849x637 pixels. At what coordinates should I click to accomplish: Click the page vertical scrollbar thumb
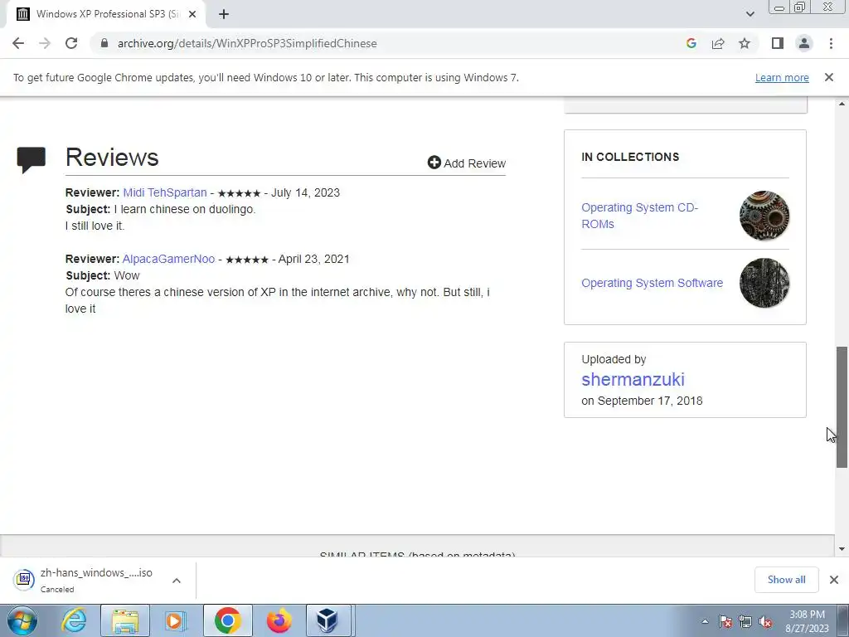click(x=842, y=406)
